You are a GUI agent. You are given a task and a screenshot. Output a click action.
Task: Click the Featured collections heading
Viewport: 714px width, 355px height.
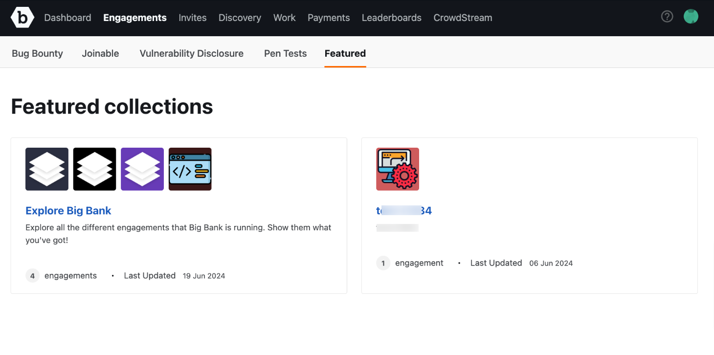coord(112,106)
